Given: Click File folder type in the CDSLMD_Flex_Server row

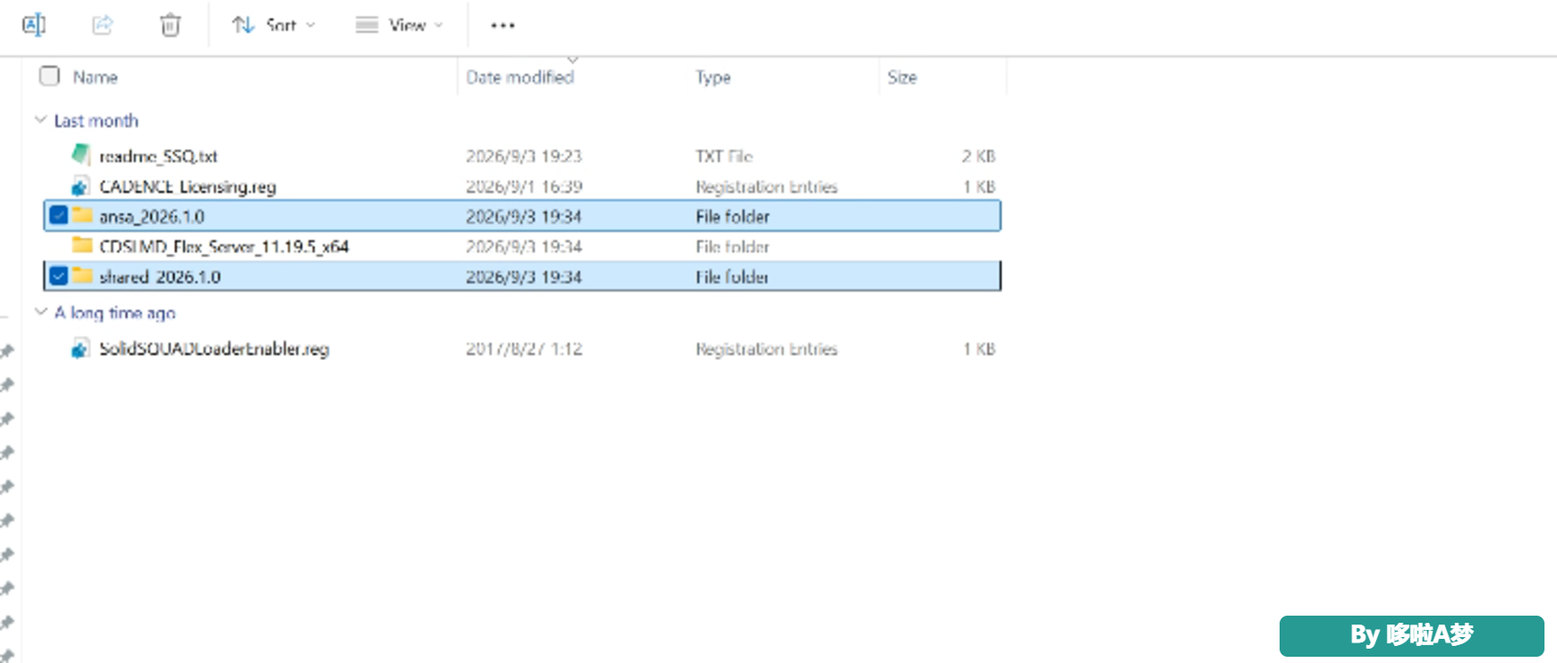Looking at the screenshot, I should click(733, 247).
